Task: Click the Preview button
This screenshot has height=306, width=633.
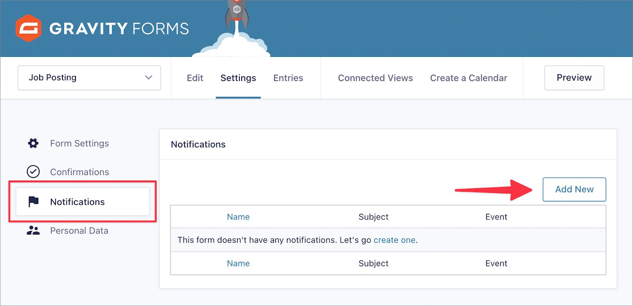Action: pyautogui.click(x=574, y=77)
